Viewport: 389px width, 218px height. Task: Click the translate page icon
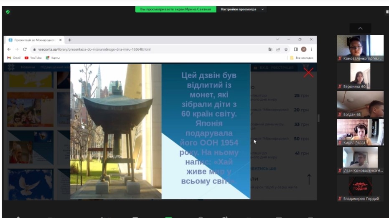point(270,49)
